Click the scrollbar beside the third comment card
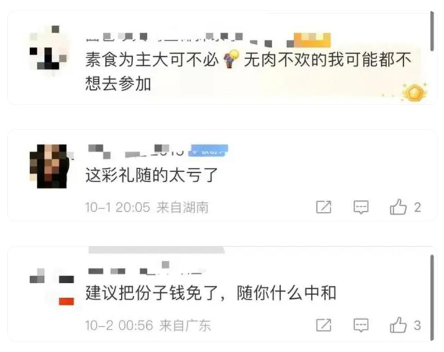The width and height of the screenshot is (444, 352). pos(432,298)
